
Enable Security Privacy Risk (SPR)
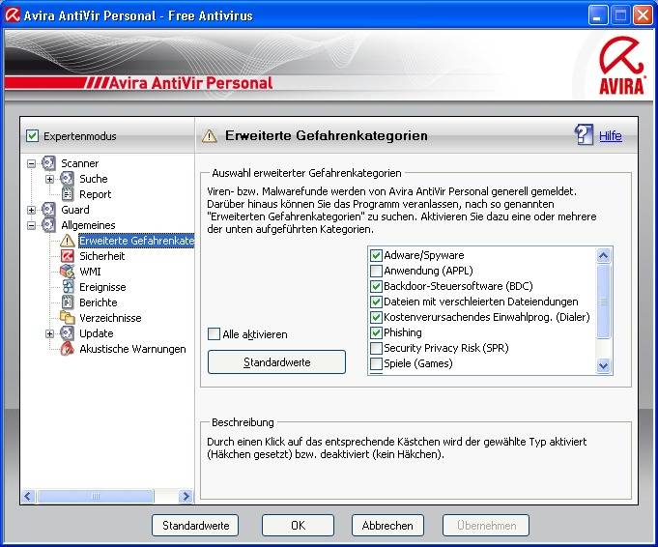(376, 348)
